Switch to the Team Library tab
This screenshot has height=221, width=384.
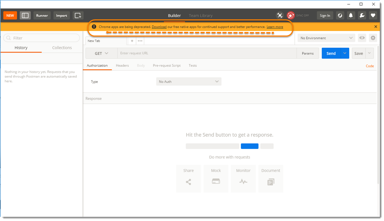[201, 16]
